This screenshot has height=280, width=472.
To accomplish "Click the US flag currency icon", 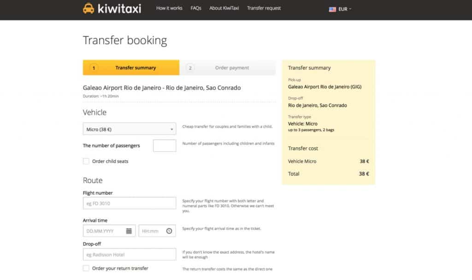I will [332, 9].
